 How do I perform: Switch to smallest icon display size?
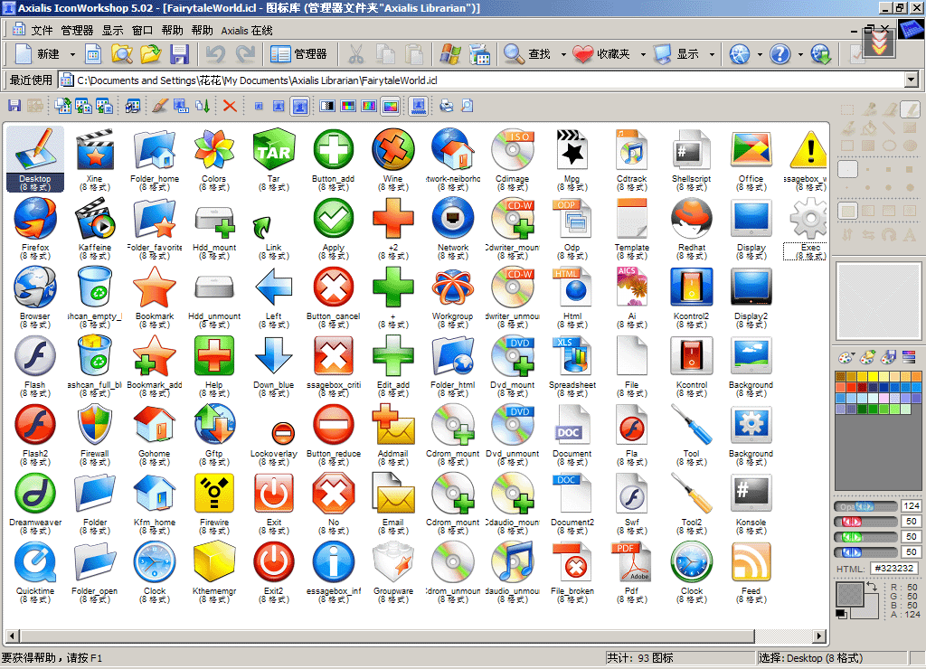[259, 107]
